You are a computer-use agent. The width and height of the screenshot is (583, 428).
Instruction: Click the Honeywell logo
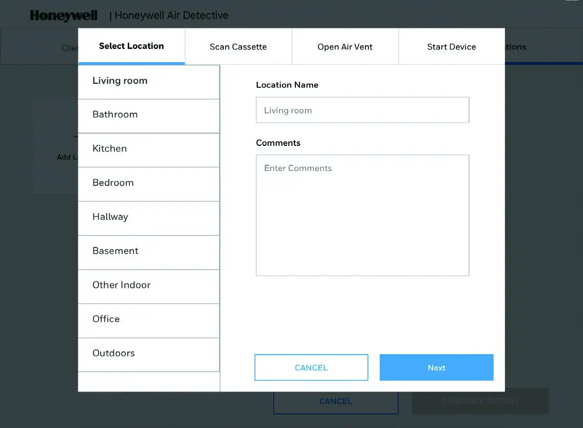click(x=63, y=15)
